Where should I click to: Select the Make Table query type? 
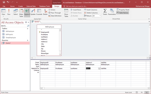(21, 13)
